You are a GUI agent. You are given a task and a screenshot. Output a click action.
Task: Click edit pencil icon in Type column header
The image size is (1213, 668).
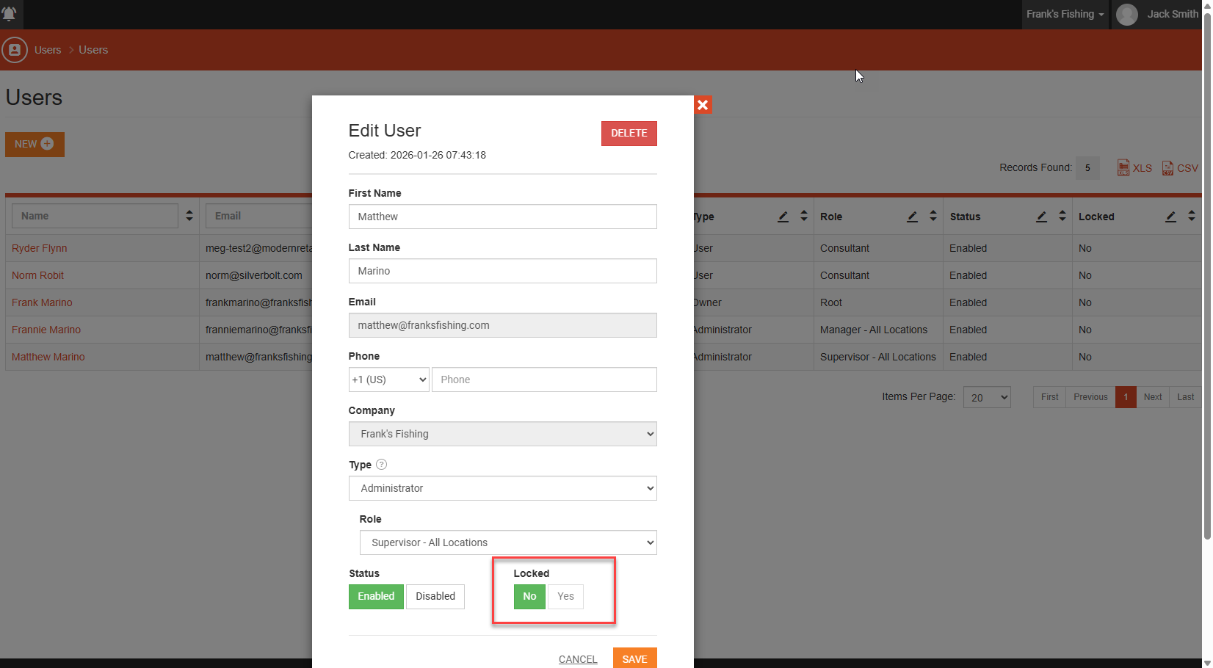pos(783,217)
